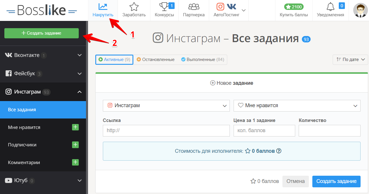
Task: Click the 0 баллов total near Отмена
Action: (x=265, y=181)
